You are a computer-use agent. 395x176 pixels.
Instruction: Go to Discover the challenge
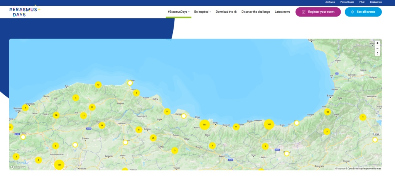(x=256, y=12)
